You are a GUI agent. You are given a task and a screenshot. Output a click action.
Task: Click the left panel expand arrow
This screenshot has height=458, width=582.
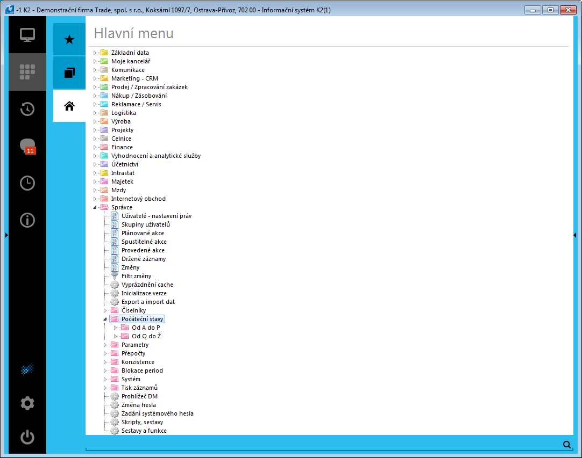[6, 235]
